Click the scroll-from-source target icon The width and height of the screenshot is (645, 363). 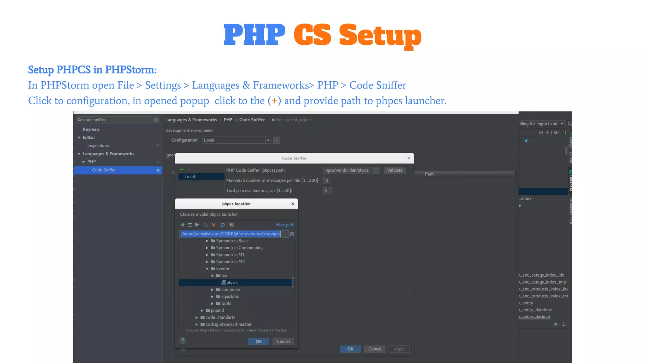click(541, 133)
